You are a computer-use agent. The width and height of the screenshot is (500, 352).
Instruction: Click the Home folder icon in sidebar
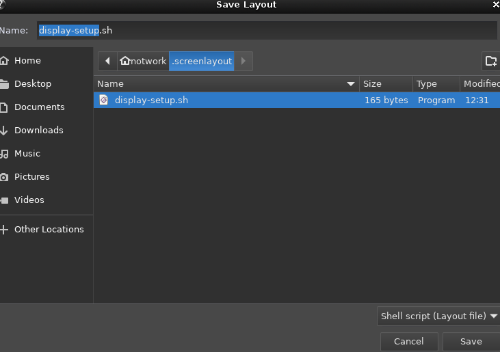point(4,61)
